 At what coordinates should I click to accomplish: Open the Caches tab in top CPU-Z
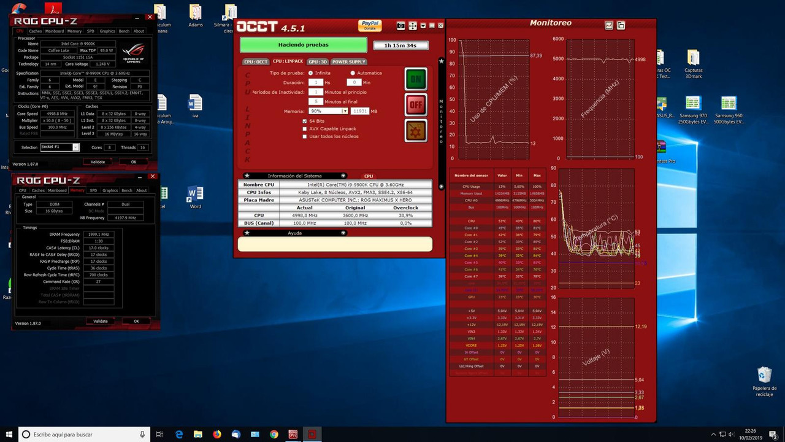pyautogui.click(x=36, y=31)
